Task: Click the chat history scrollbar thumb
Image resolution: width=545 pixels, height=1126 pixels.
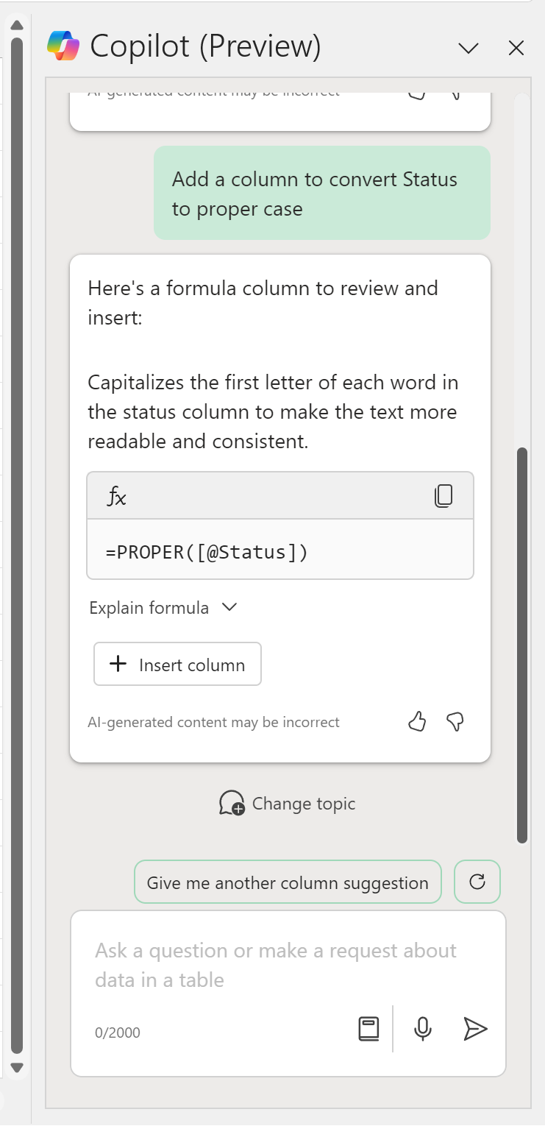Action: [x=522, y=644]
